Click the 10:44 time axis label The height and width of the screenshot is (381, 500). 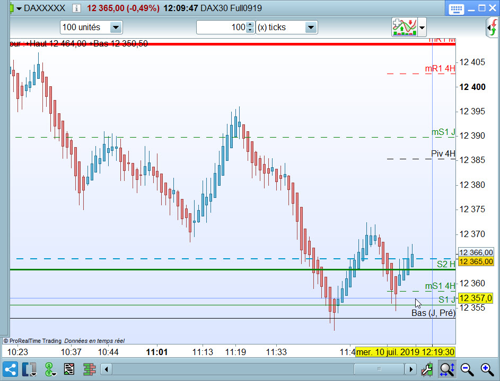click(x=108, y=352)
